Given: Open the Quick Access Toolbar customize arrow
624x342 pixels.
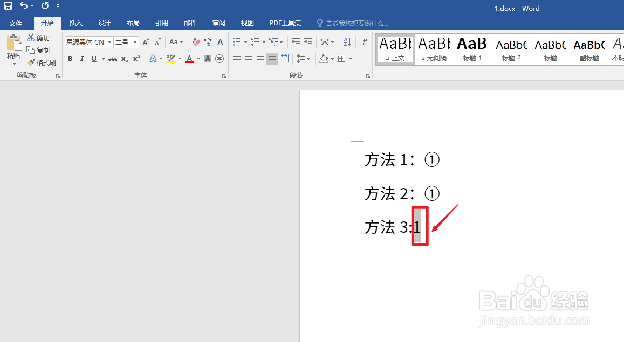Looking at the screenshot, I should pyautogui.click(x=58, y=6).
